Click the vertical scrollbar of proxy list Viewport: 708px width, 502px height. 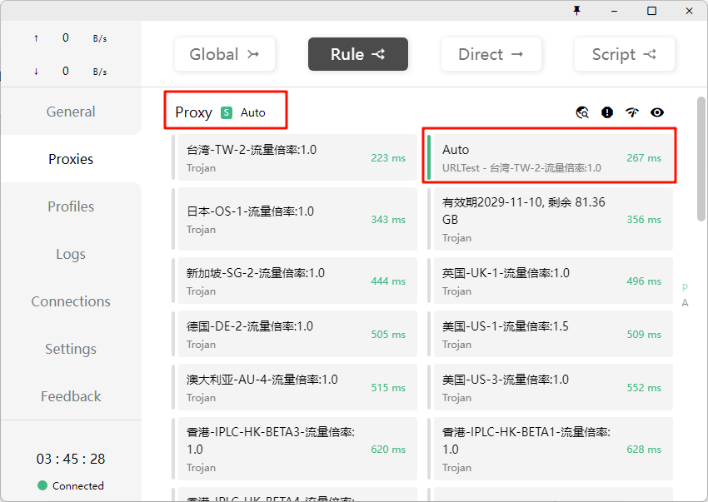point(701,158)
